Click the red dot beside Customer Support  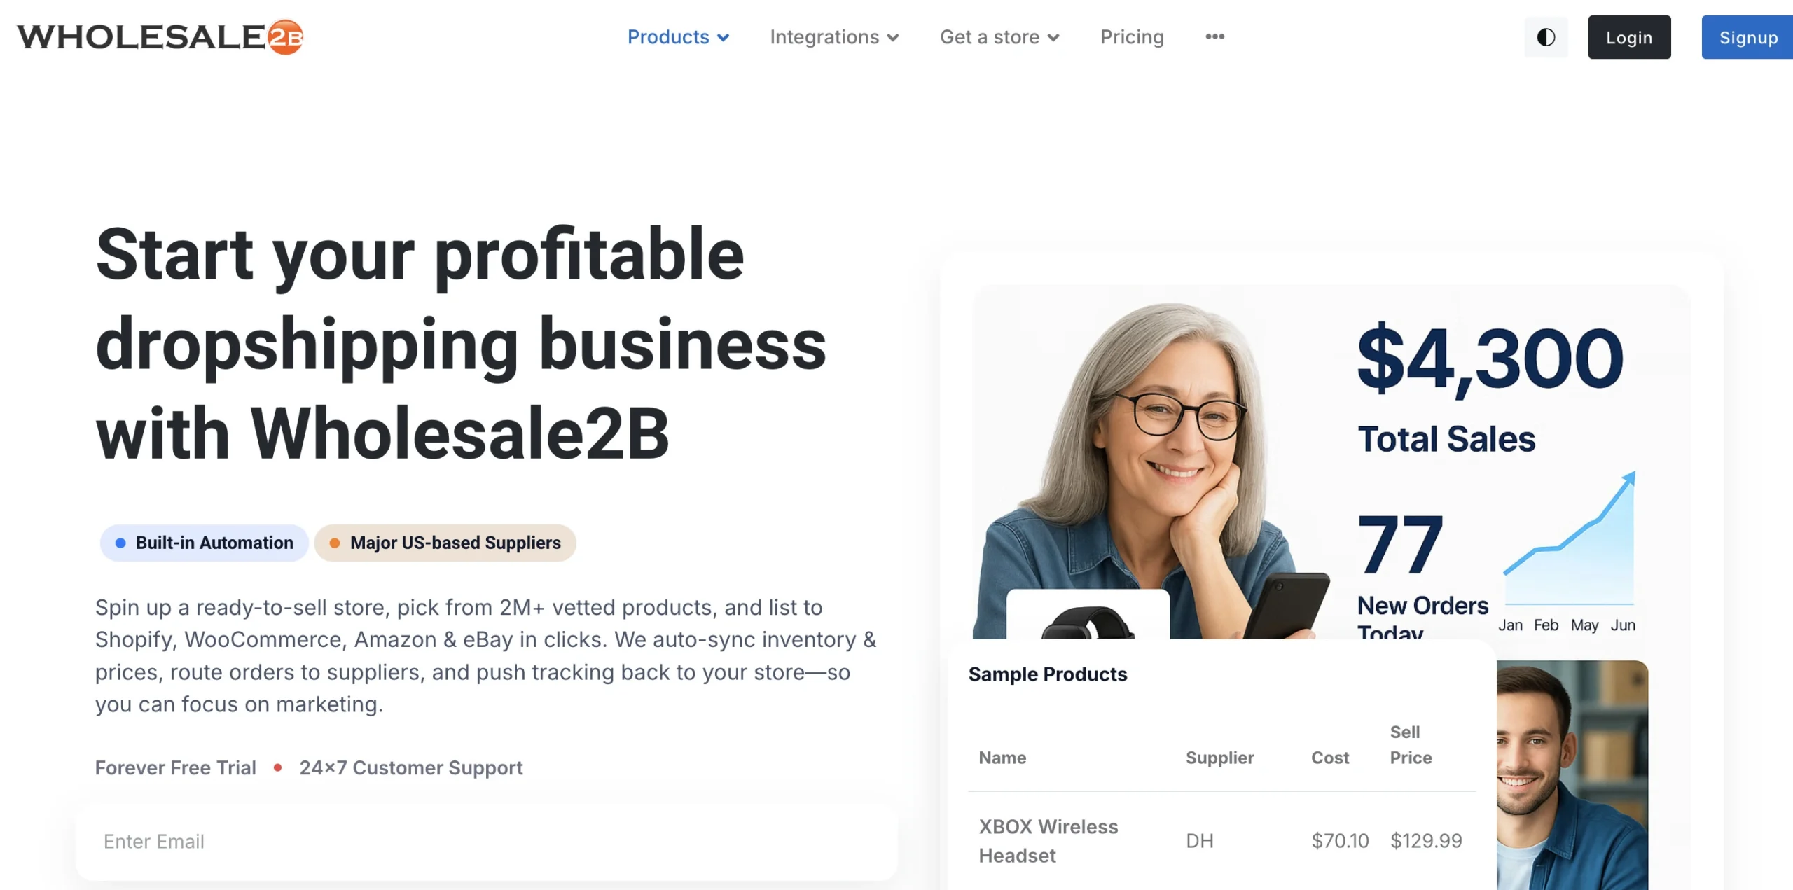click(279, 767)
